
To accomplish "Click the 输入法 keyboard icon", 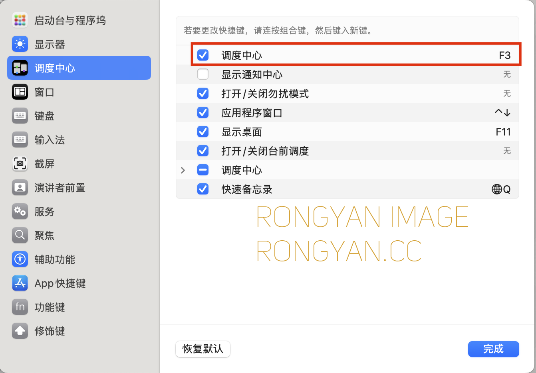I will [20, 139].
